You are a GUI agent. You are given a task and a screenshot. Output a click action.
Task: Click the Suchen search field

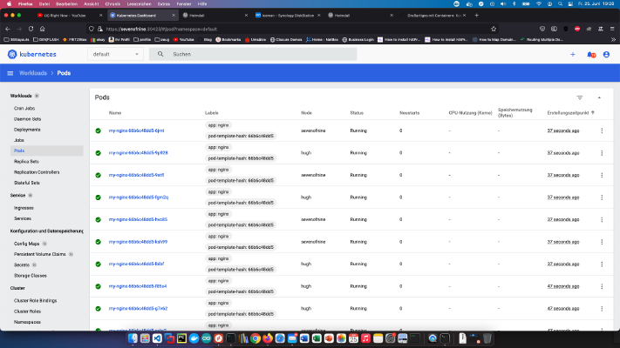click(x=253, y=54)
